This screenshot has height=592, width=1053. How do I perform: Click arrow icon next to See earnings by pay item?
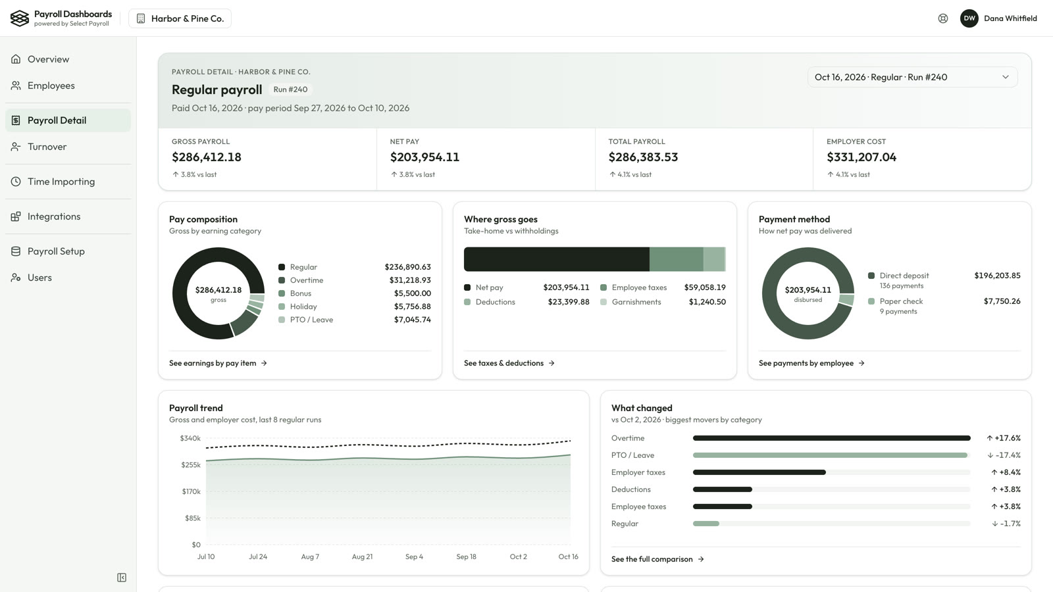[x=264, y=363]
